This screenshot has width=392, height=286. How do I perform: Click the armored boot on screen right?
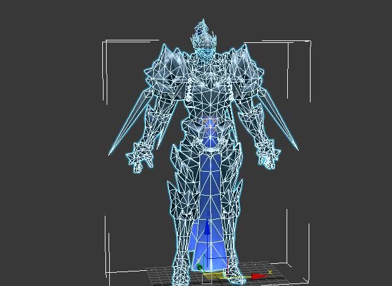pos(234,265)
